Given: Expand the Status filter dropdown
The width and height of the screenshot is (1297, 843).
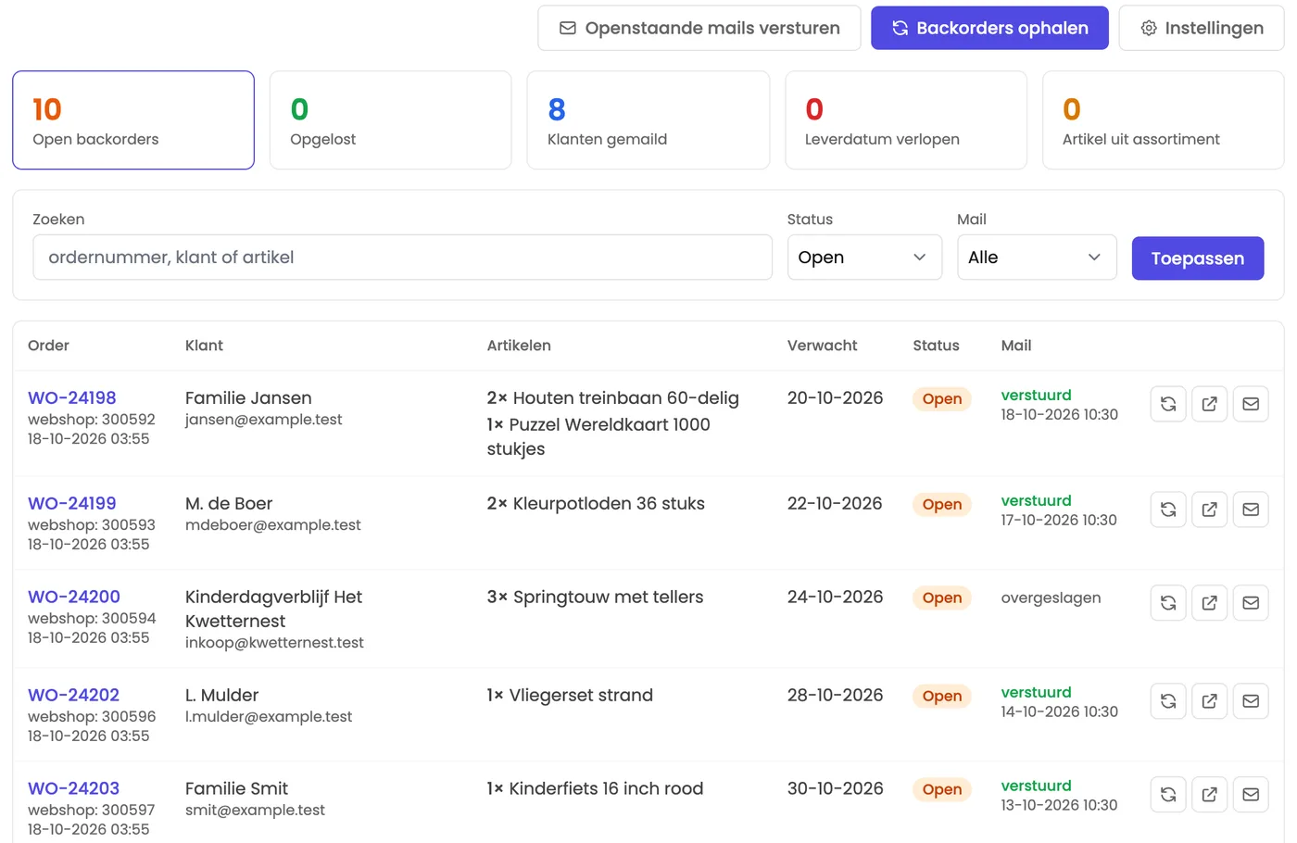Looking at the screenshot, I should (x=864, y=258).
